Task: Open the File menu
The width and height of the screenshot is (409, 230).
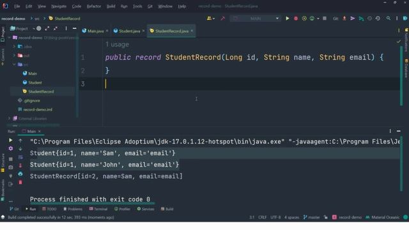Action: [x=17, y=6]
